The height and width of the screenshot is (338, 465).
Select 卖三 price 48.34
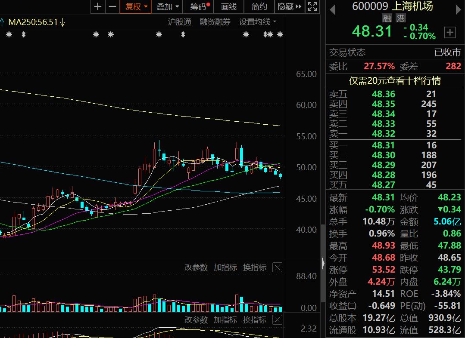[x=384, y=114]
